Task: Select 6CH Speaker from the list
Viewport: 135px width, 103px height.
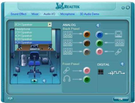Action: [33, 39]
